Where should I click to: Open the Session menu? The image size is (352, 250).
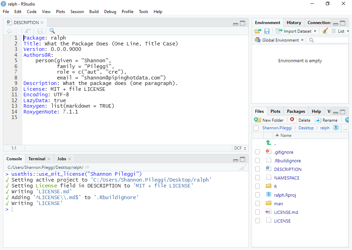click(x=77, y=12)
